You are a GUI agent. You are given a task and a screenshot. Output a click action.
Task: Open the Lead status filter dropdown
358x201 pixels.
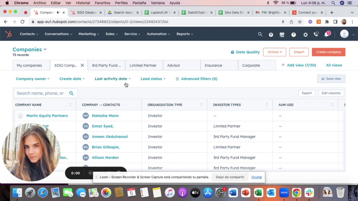click(x=153, y=79)
